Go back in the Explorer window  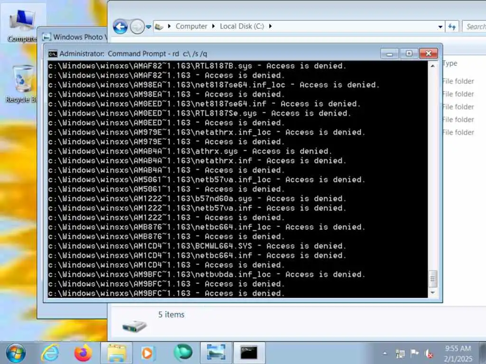[x=120, y=27]
